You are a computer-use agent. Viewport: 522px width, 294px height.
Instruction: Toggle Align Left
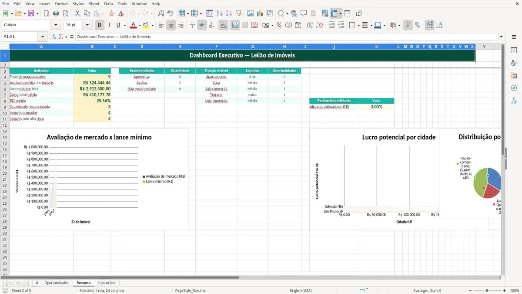pos(161,25)
